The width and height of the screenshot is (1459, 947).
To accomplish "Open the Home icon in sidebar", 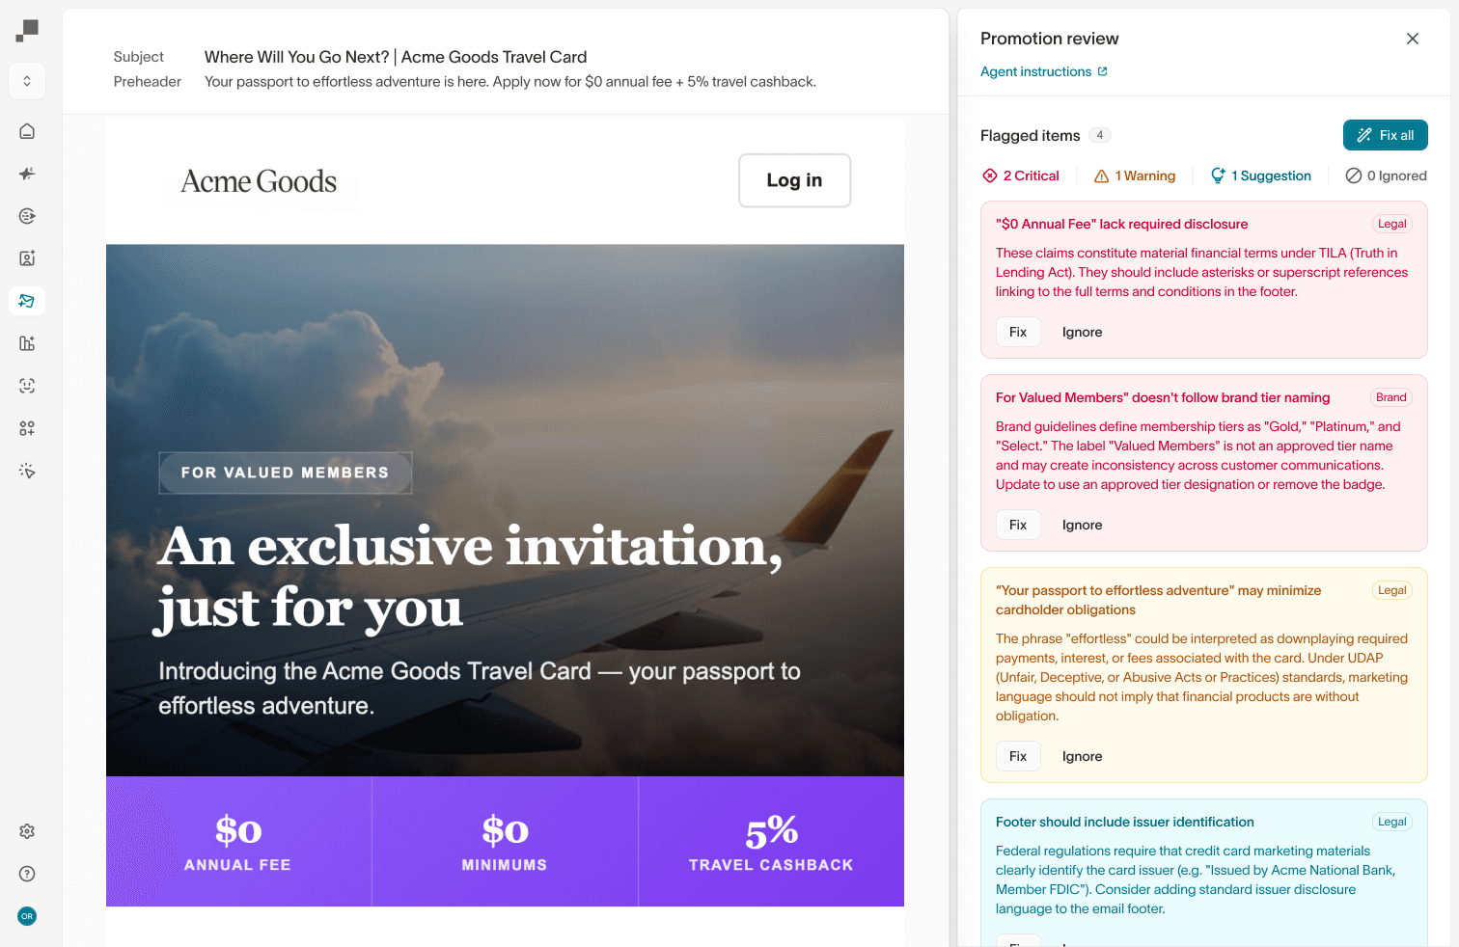I will coord(27,131).
